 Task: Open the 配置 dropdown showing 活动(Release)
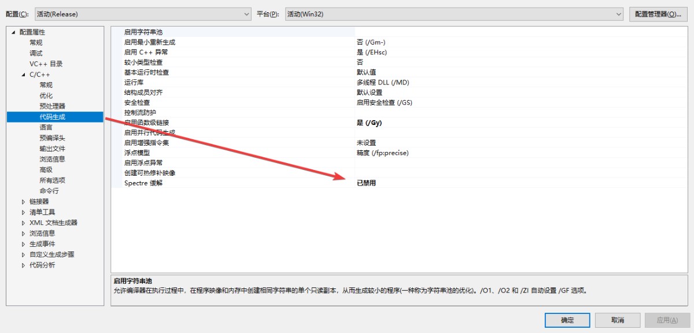point(142,14)
